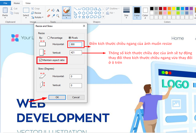This screenshot has width=196, height=133.
Task: Choose the Oval callout shape
Action: (x=95, y=17)
